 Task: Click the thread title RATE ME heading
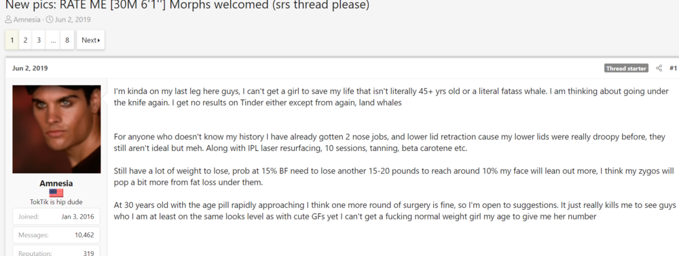tap(187, 5)
